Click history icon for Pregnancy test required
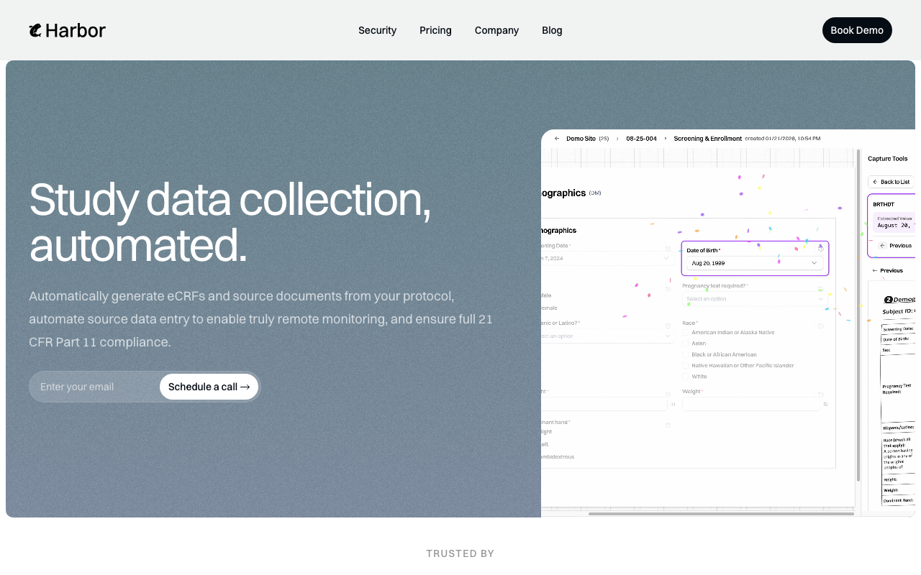Viewport: 921px width, 575px height. click(x=821, y=289)
